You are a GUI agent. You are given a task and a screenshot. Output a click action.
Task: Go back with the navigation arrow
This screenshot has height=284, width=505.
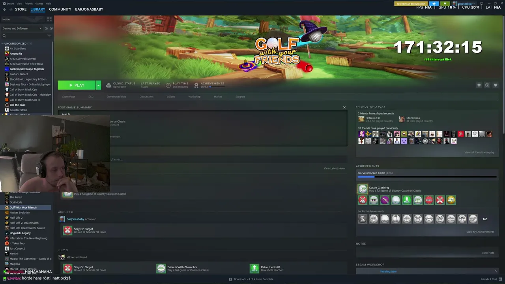coord(5,9)
